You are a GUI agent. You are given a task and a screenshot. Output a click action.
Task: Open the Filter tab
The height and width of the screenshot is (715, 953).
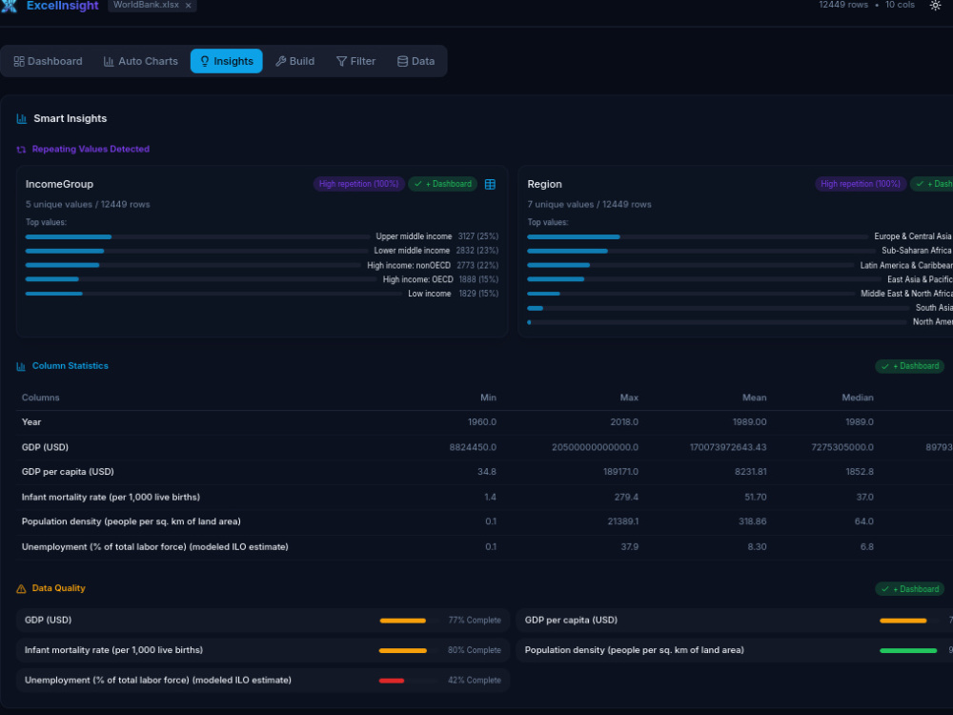[356, 61]
